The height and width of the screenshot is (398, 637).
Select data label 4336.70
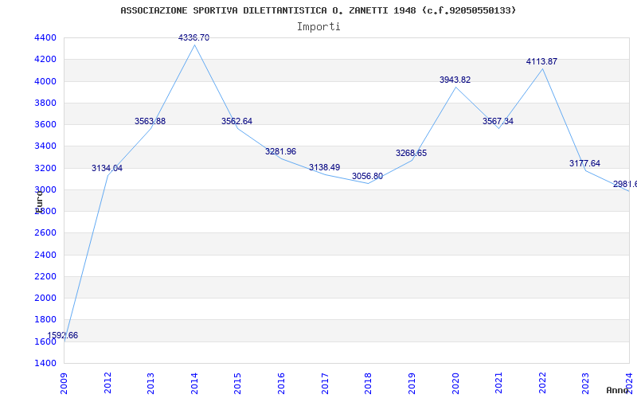click(193, 37)
